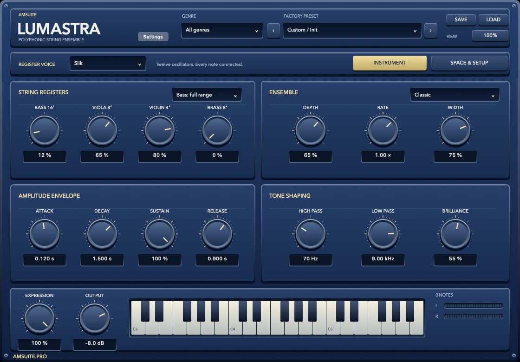Click the BASS 16' knob

coord(45,130)
